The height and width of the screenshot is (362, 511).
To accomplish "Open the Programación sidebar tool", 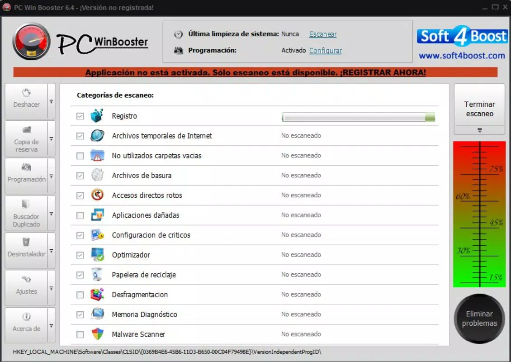I will (x=26, y=176).
